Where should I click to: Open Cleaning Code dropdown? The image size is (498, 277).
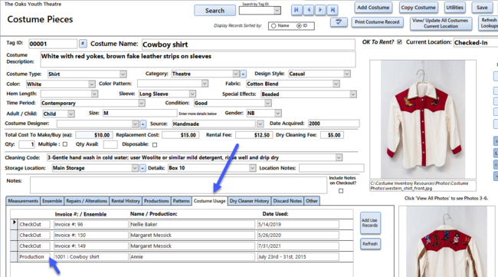(x=339, y=157)
